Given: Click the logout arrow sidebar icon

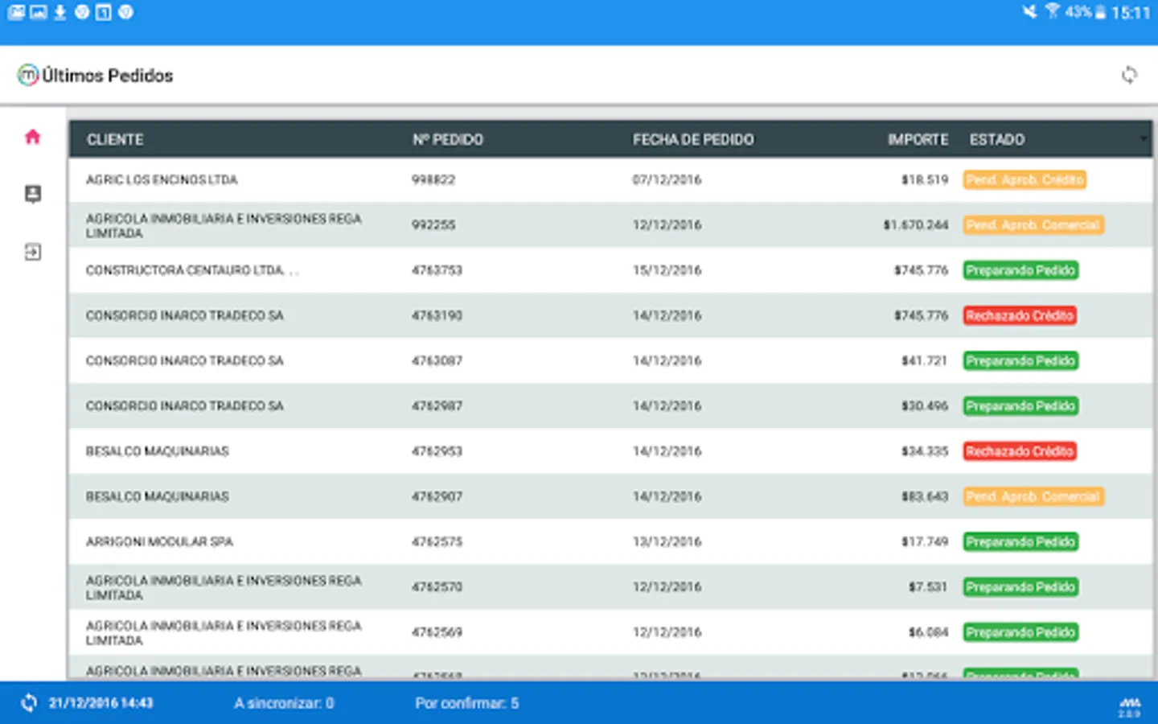Looking at the screenshot, I should (32, 252).
